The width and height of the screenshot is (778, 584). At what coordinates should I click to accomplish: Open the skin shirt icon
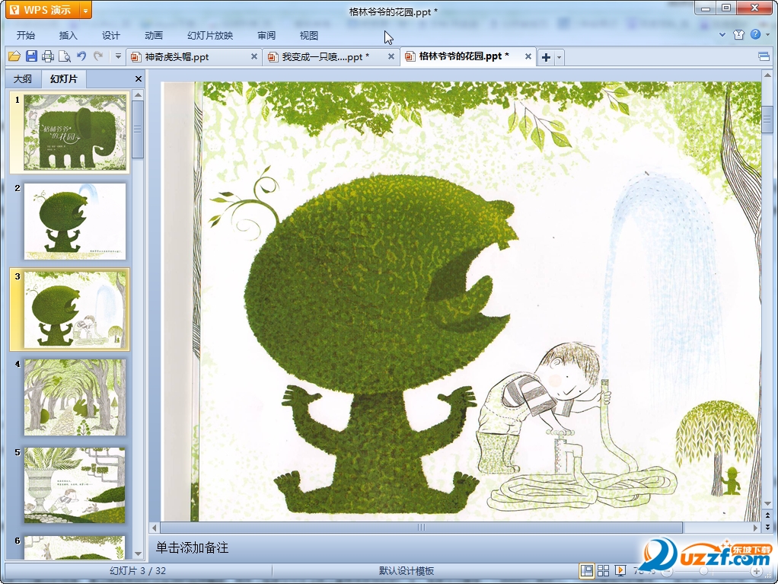(739, 35)
